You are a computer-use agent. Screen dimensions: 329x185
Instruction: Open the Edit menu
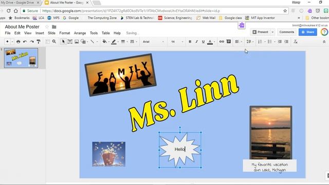(x=17, y=33)
